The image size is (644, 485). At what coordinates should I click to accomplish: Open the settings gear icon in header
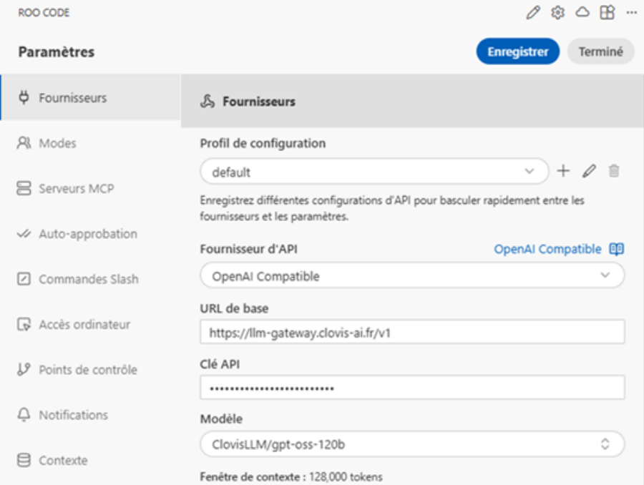(557, 13)
